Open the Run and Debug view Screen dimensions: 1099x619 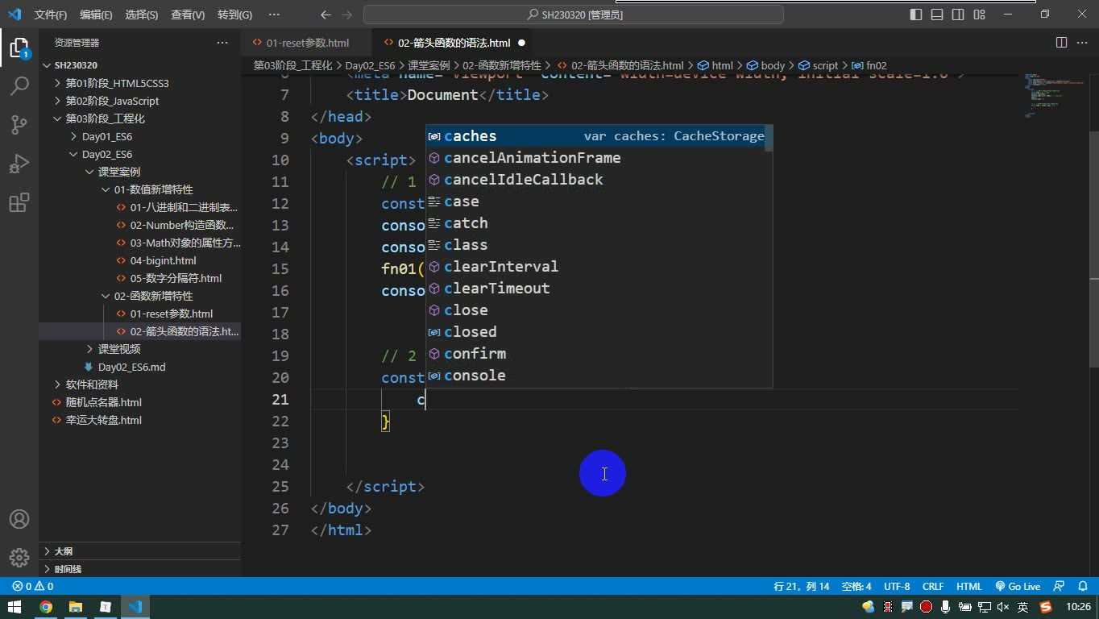19,163
